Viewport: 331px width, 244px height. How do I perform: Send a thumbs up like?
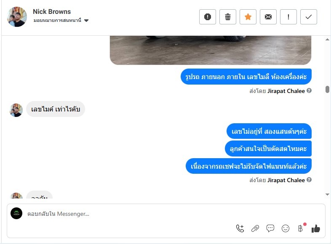click(x=315, y=228)
